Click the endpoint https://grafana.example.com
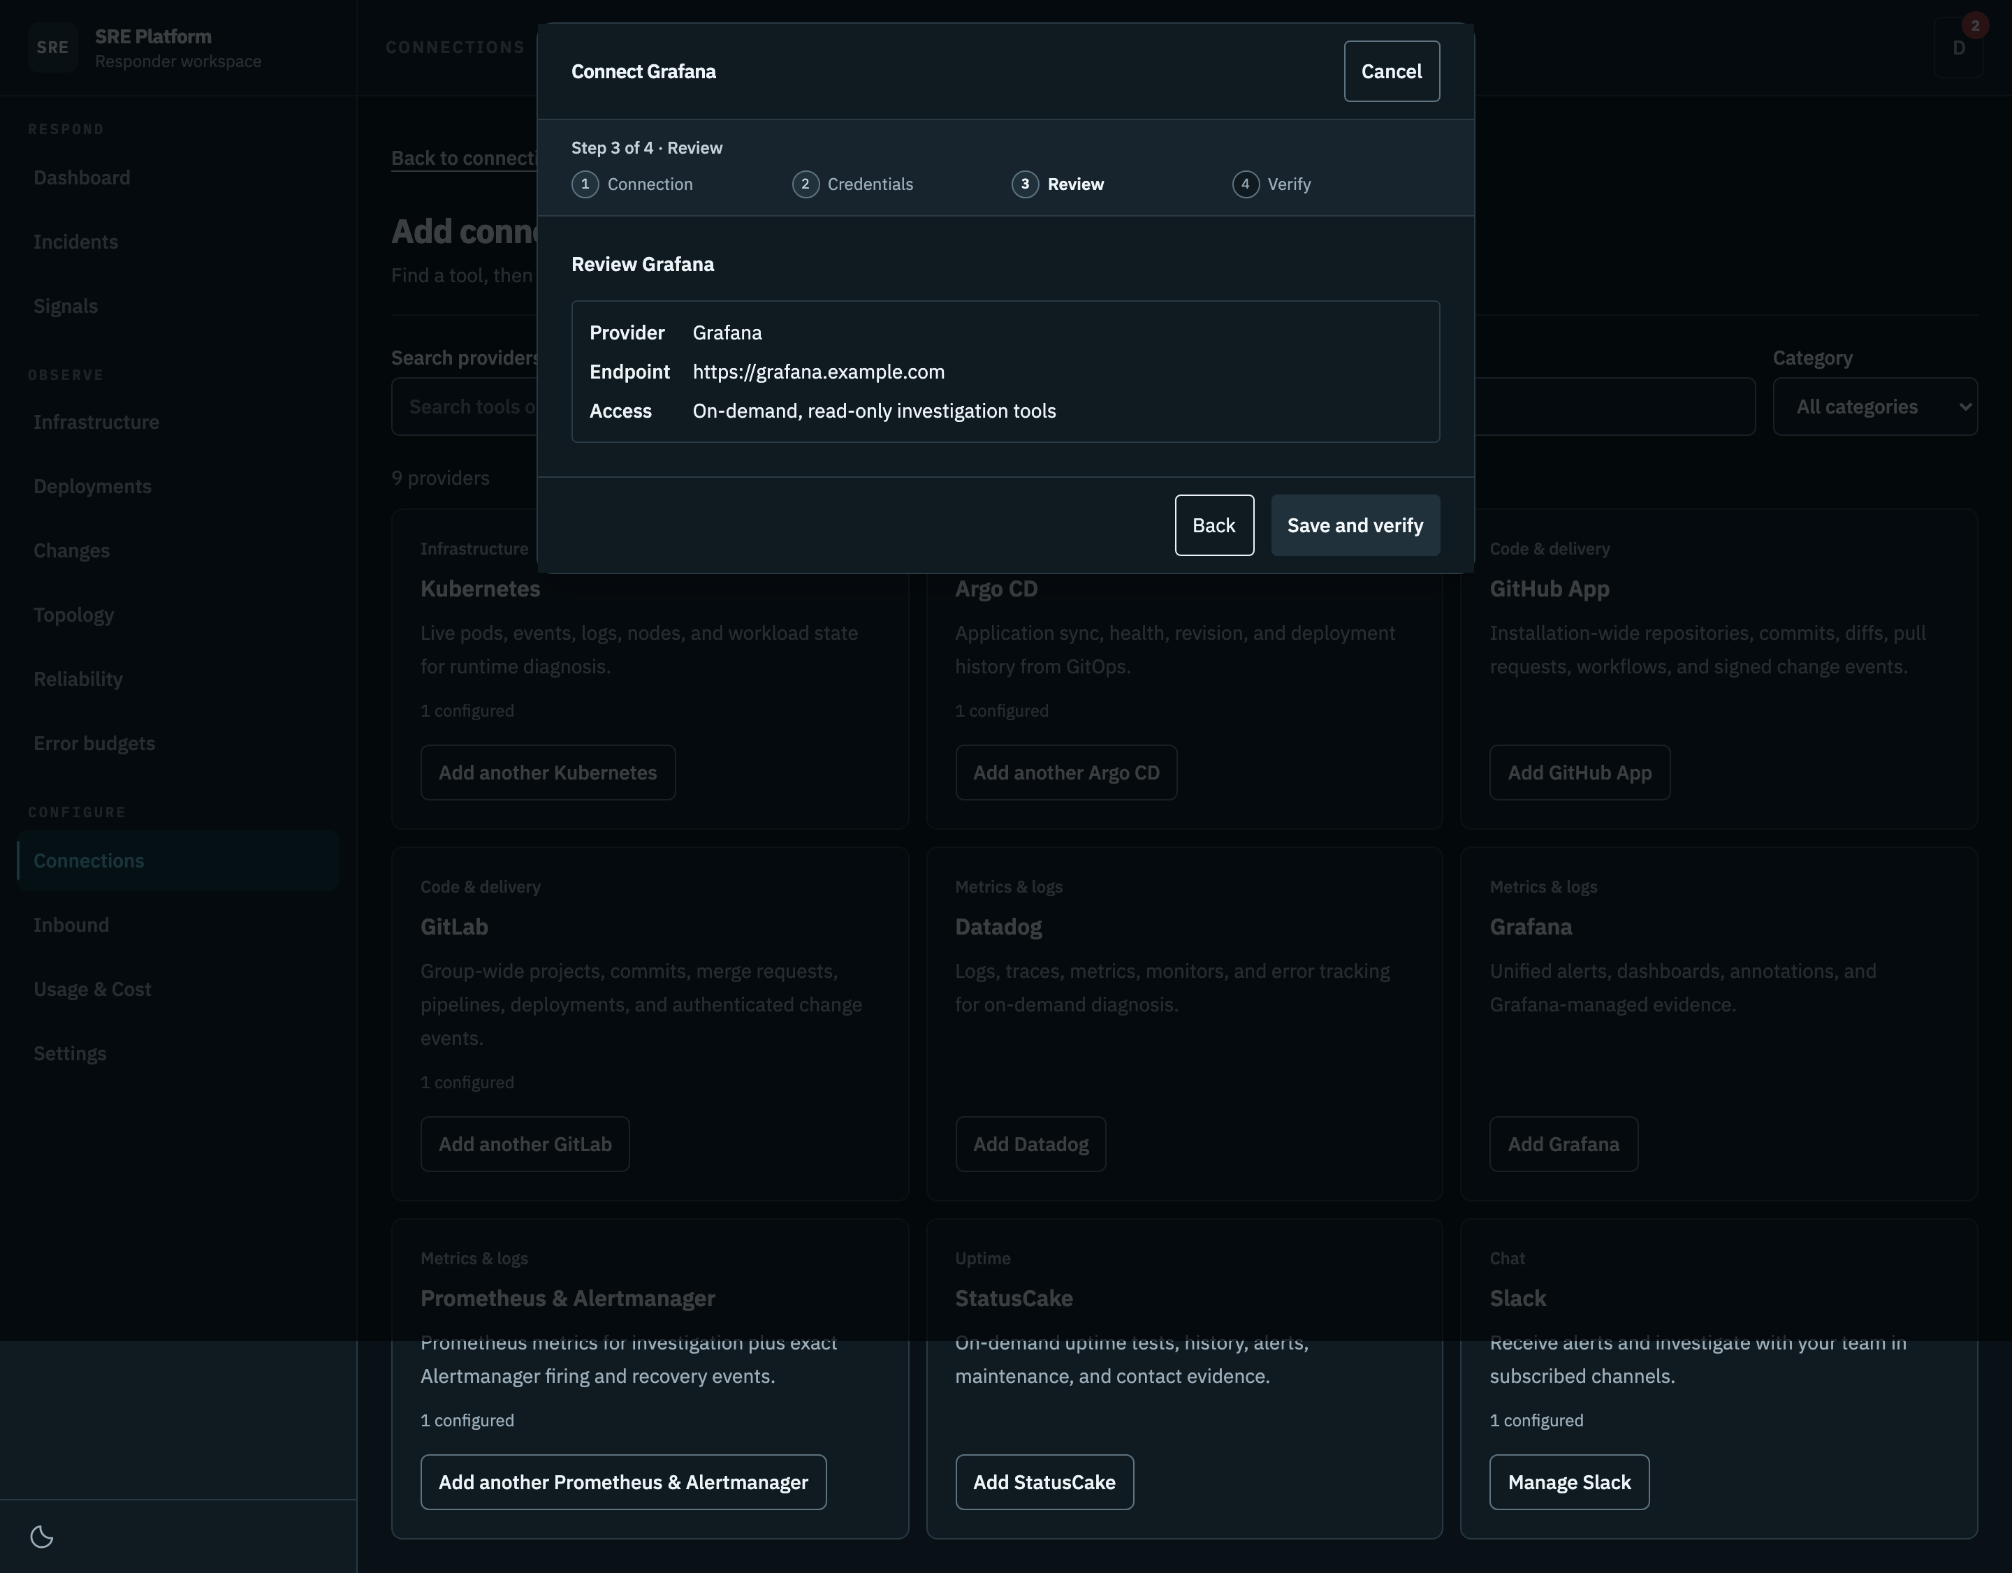The height and width of the screenshot is (1573, 2012). (818, 372)
